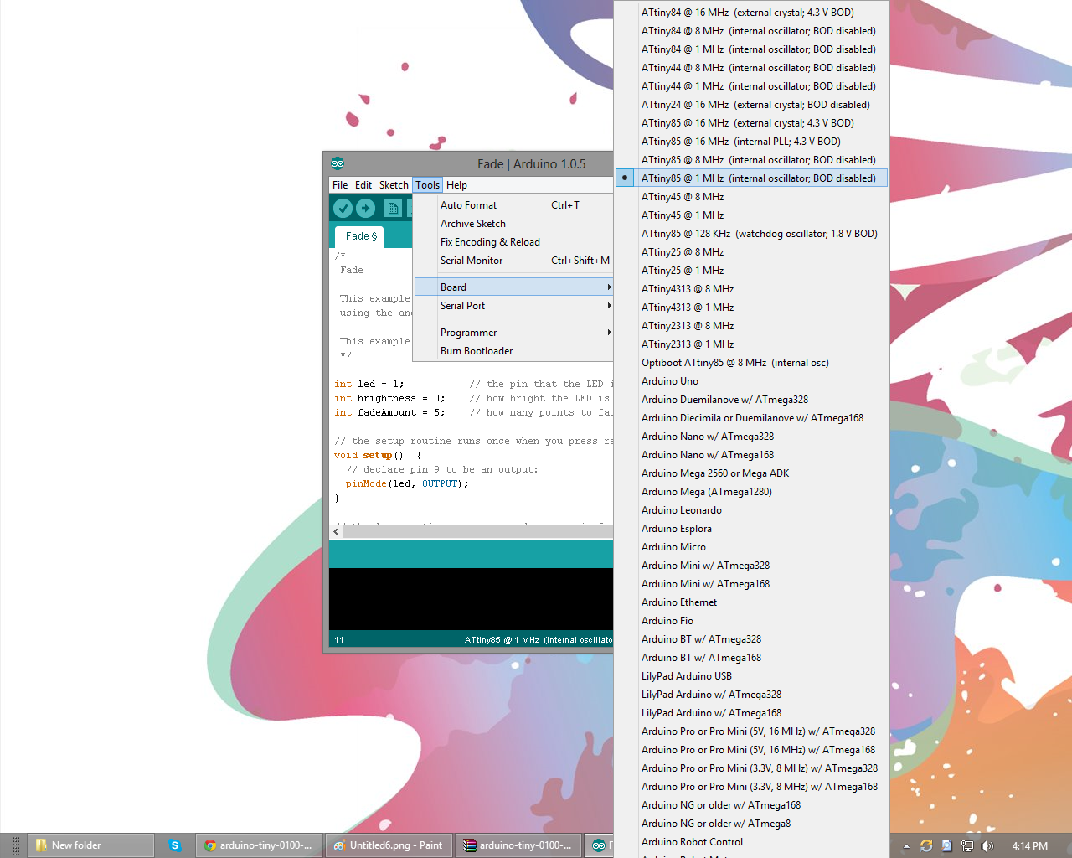This screenshot has width=1072, height=858.
Task: Choose Arduino Ethernet board
Action: [x=751, y=602]
